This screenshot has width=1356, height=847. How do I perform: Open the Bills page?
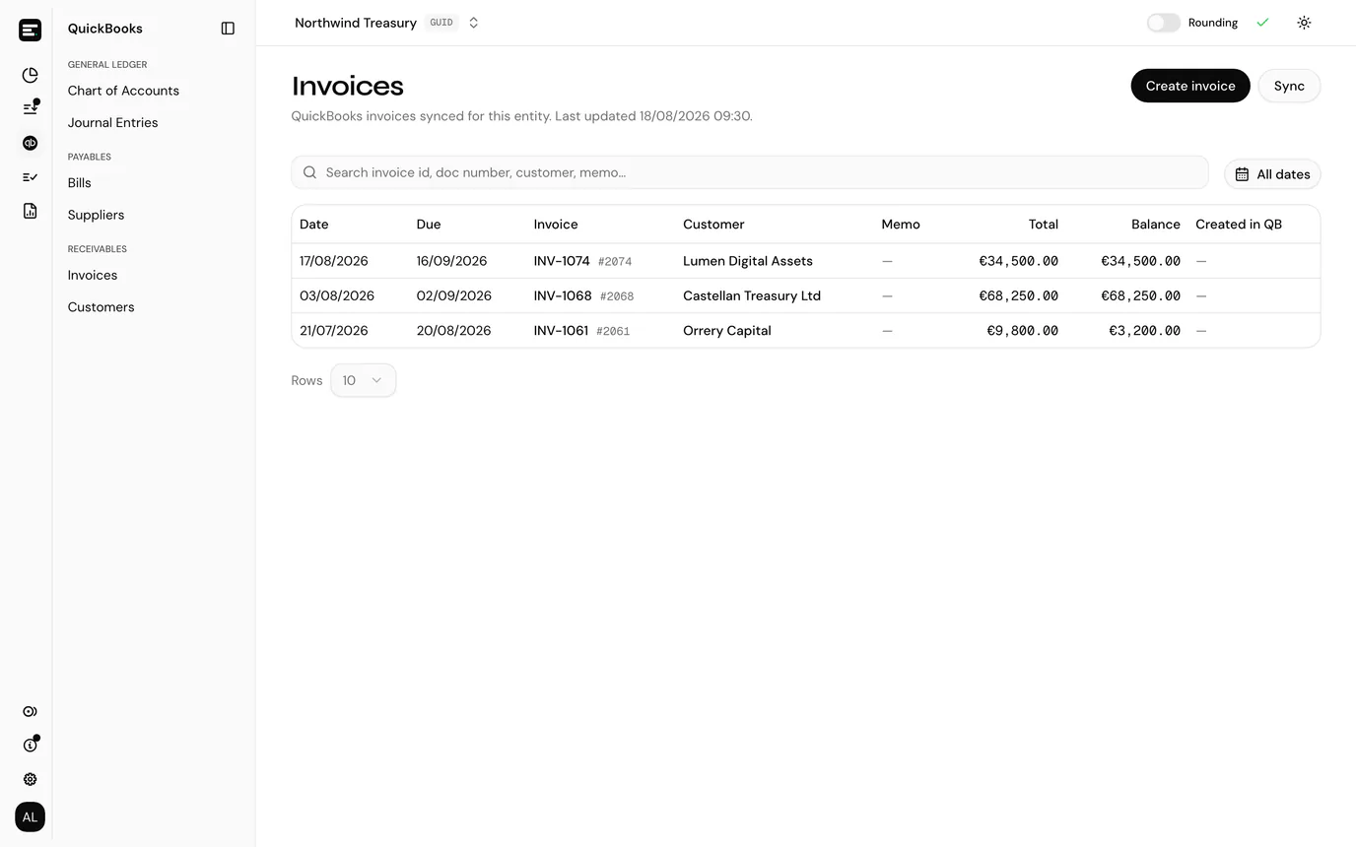79,183
